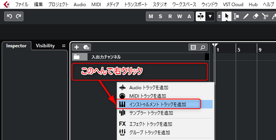The height and width of the screenshot is (140, 276).
Task: Select the Object Selection arrow tool
Action: coord(227,17)
